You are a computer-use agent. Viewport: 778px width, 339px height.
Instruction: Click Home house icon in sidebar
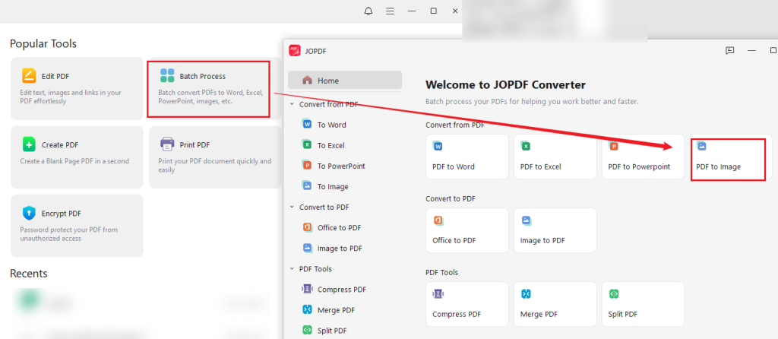pos(307,80)
